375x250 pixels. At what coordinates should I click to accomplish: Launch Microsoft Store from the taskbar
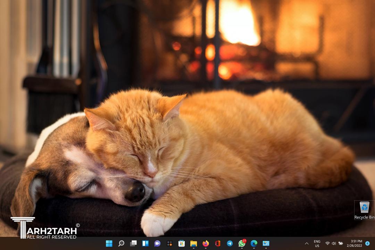pyautogui.click(x=182, y=243)
